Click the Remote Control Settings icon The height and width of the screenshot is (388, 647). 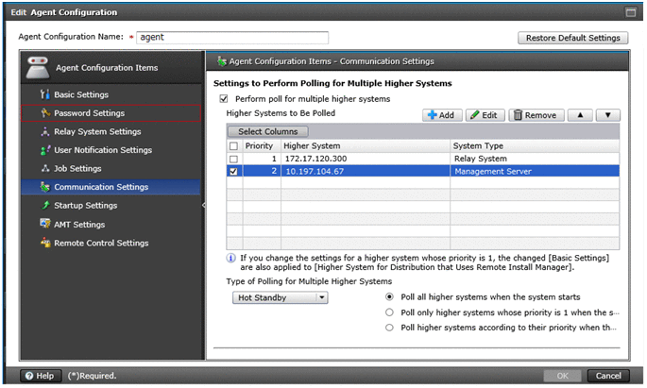pyautogui.click(x=44, y=243)
